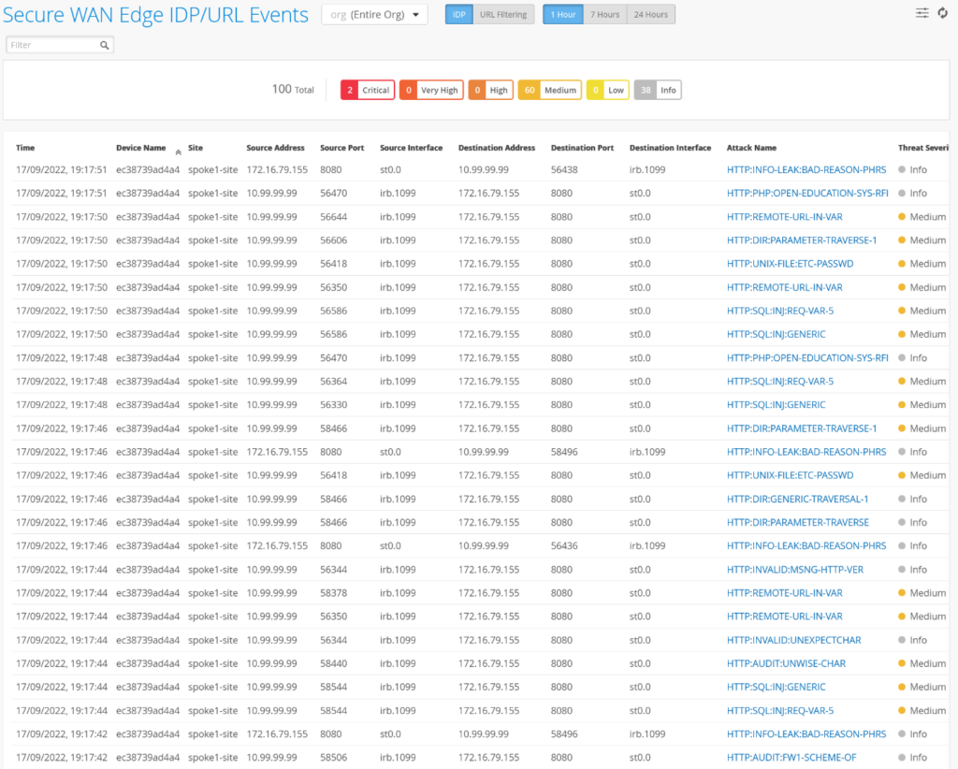Open HTTP:SQL:INJ:REQ-VAR-5 link at 19:17:50
958x769 pixels.
coord(780,311)
